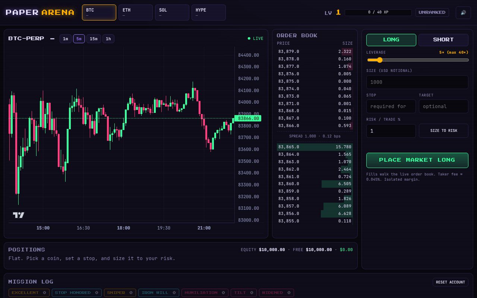The width and height of the screenshot is (477, 298).
Task: Click the BTC-PERP chart title
Action: click(x=26, y=38)
